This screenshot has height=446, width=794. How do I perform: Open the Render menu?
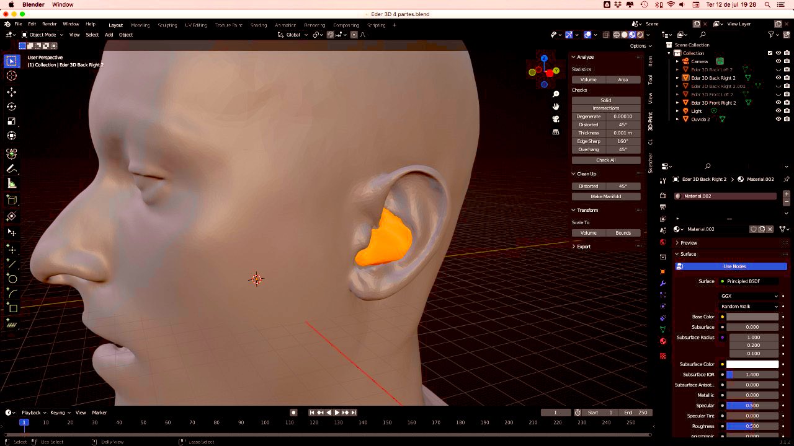50,24
